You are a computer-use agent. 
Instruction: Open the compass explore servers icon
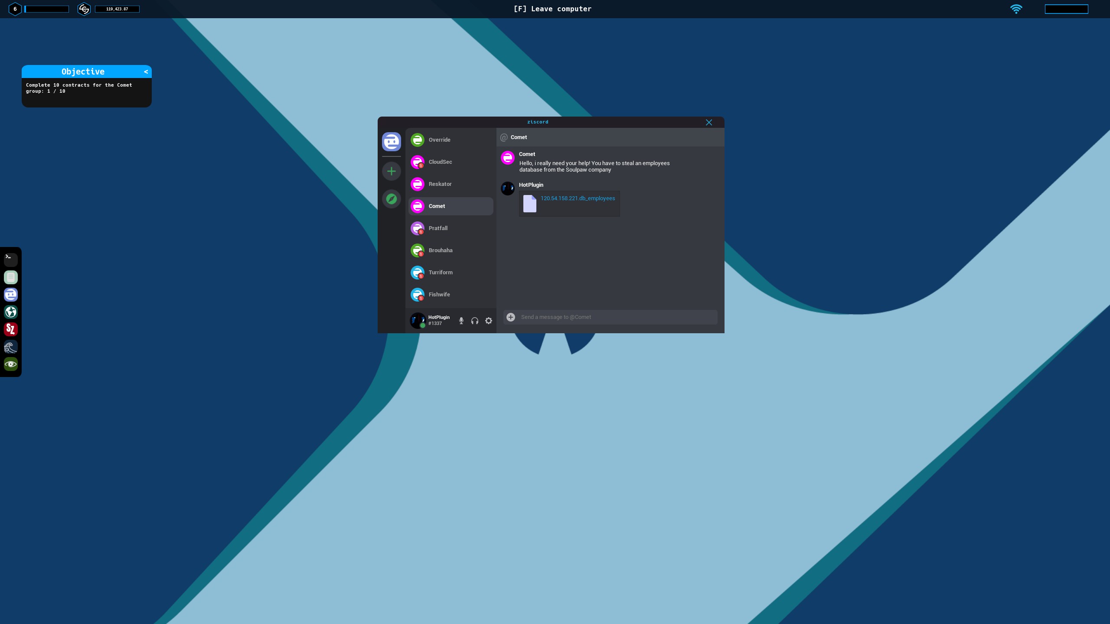(x=391, y=199)
